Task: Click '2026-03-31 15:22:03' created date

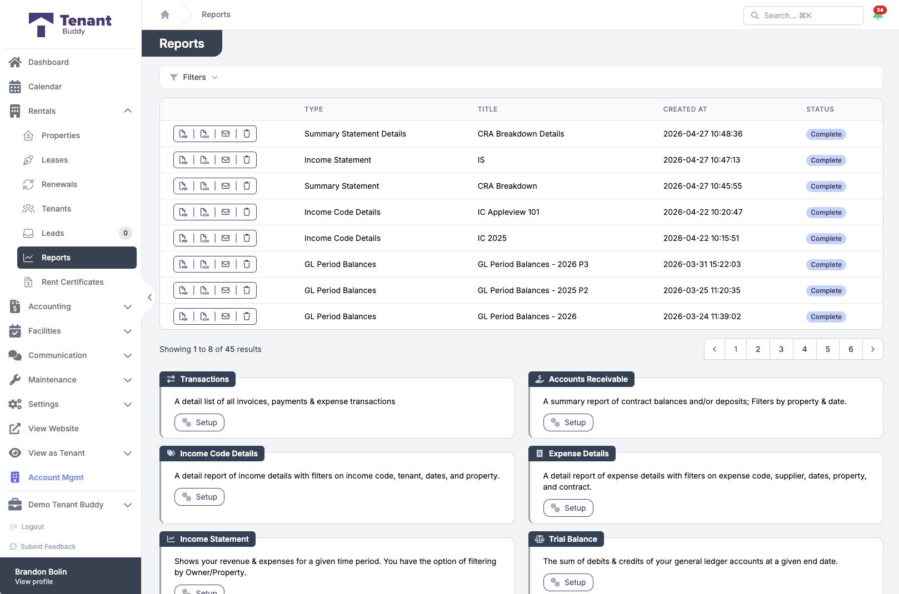Action: click(x=702, y=264)
